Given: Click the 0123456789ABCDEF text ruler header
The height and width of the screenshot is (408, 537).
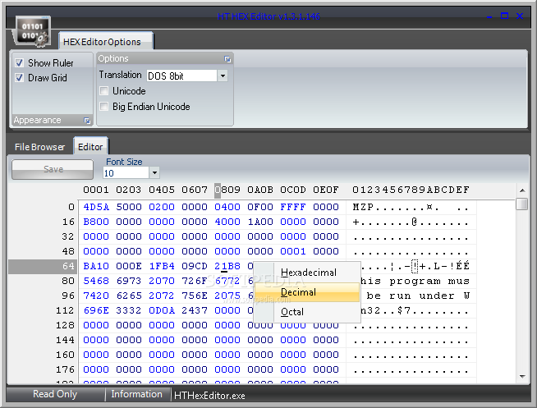Looking at the screenshot, I should tap(411, 190).
